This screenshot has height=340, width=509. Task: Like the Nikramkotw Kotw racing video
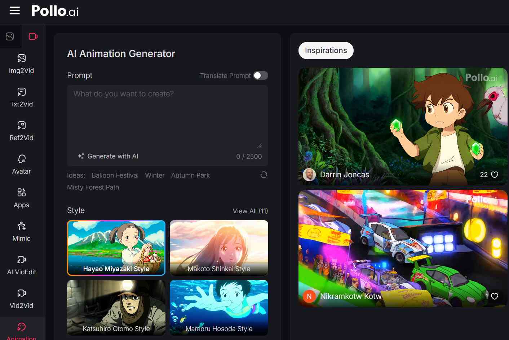pos(495,296)
